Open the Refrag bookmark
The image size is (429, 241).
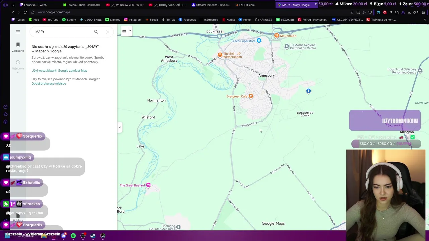coord(313,20)
